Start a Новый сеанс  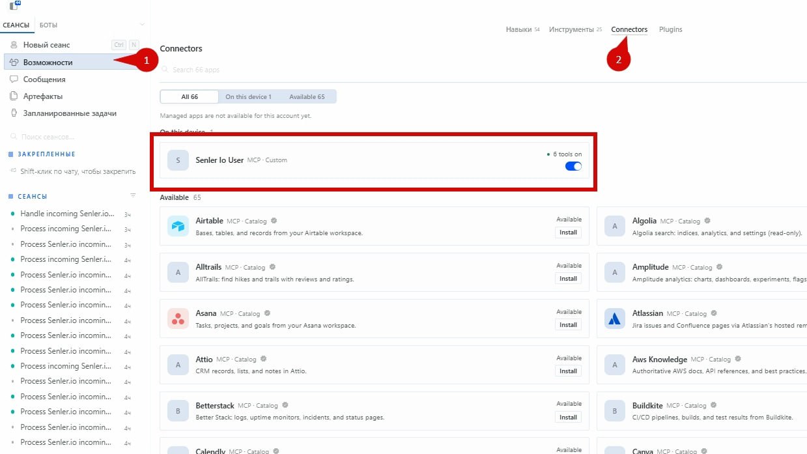(x=72, y=45)
